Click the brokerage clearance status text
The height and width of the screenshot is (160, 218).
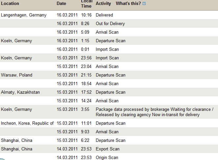click(154, 112)
